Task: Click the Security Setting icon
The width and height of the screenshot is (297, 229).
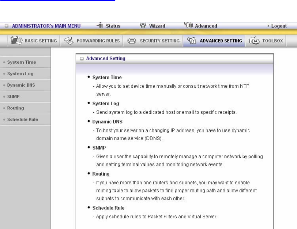Action: coord(131,41)
